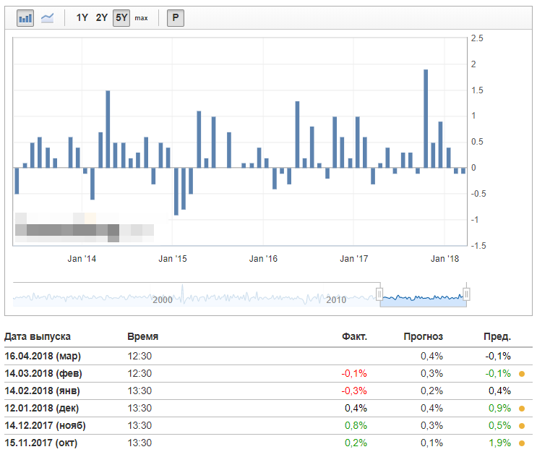The height and width of the screenshot is (452, 537).
Task: Click the 'Прогноз' column header
Action: click(x=423, y=336)
